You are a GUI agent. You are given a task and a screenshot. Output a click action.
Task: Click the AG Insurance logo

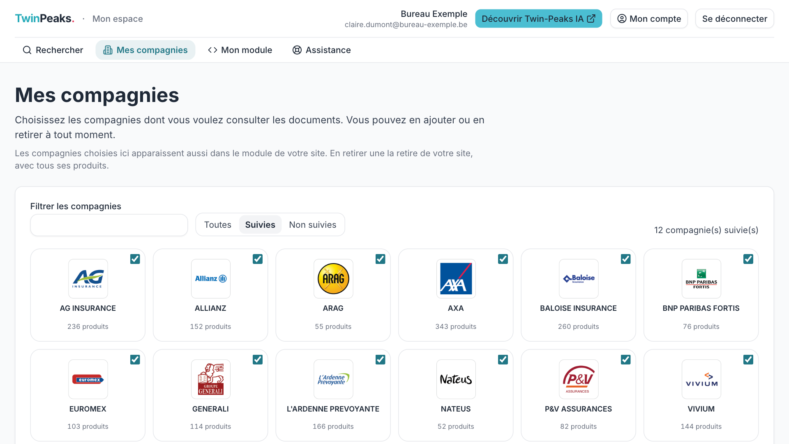coord(88,279)
